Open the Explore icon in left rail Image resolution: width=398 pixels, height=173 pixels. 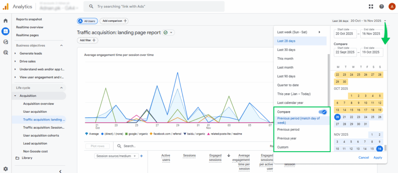tap(5, 42)
